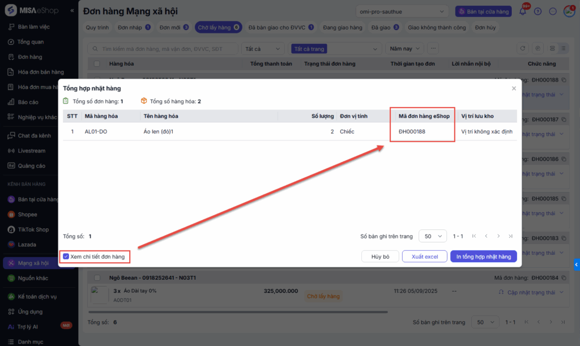The height and width of the screenshot is (346, 580).
Task: Go to the next page in dialog
Action: pos(498,236)
